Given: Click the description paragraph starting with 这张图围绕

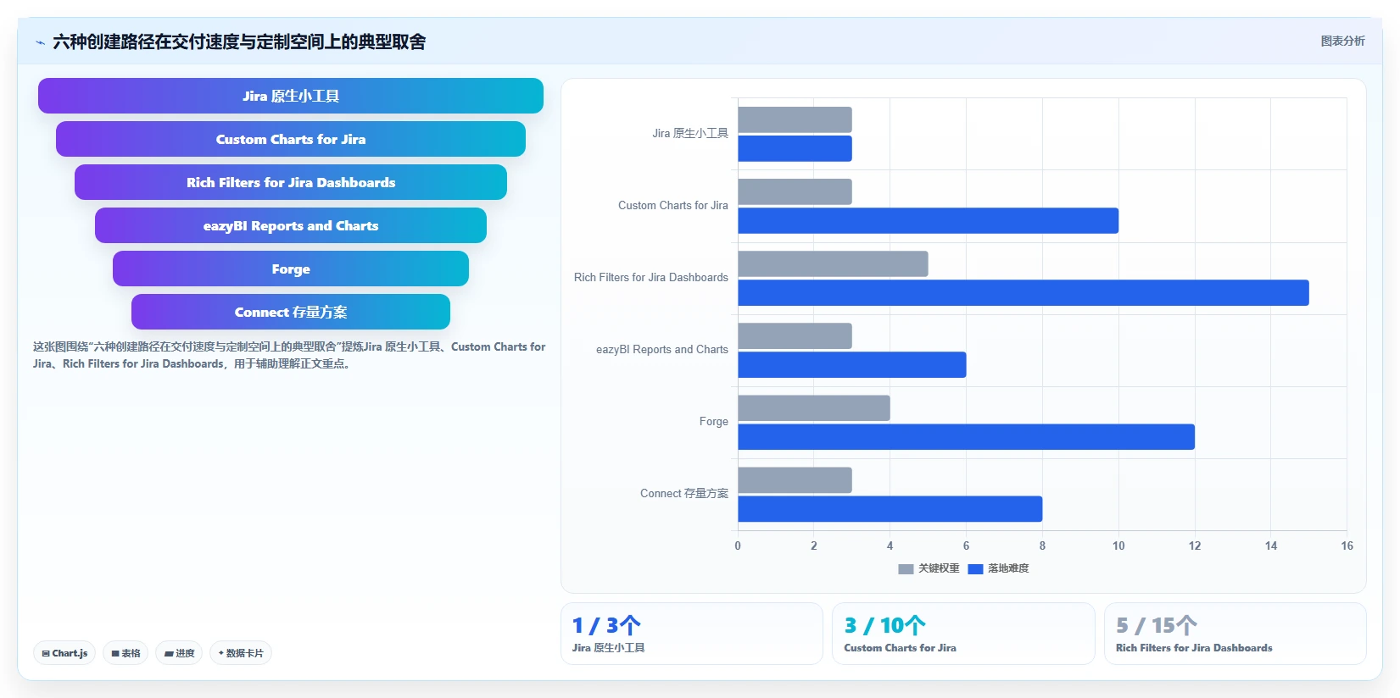Looking at the screenshot, I should click(x=289, y=355).
